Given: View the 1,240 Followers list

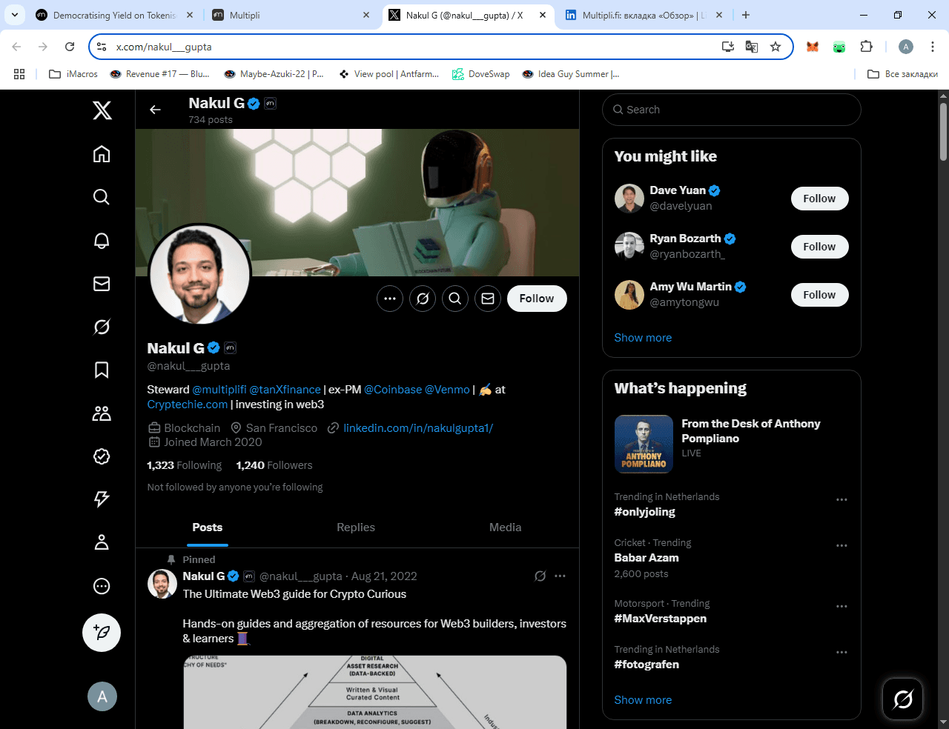Looking at the screenshot, I should [x=274, y=465].
